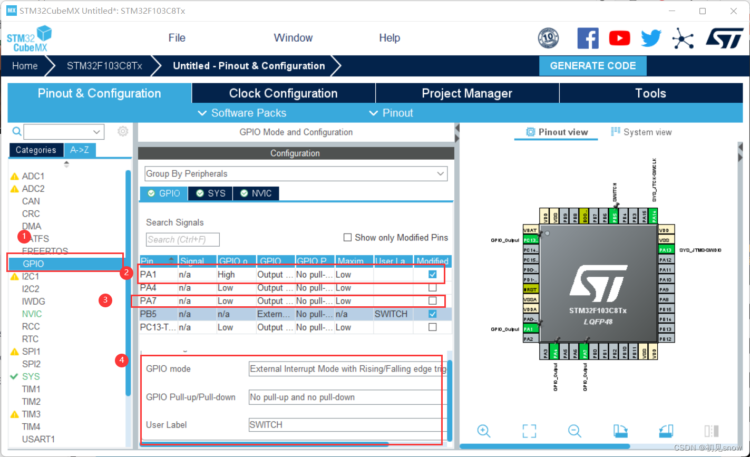Toggle the Modified checkbox for PA7
The image size is (750, 457).
[x=433, y=301]
